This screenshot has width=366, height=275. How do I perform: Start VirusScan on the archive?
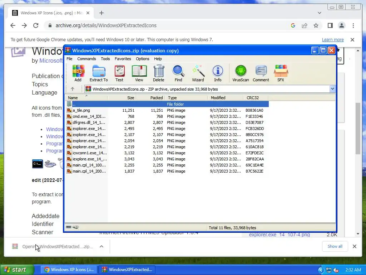click(x=241, y=73)
